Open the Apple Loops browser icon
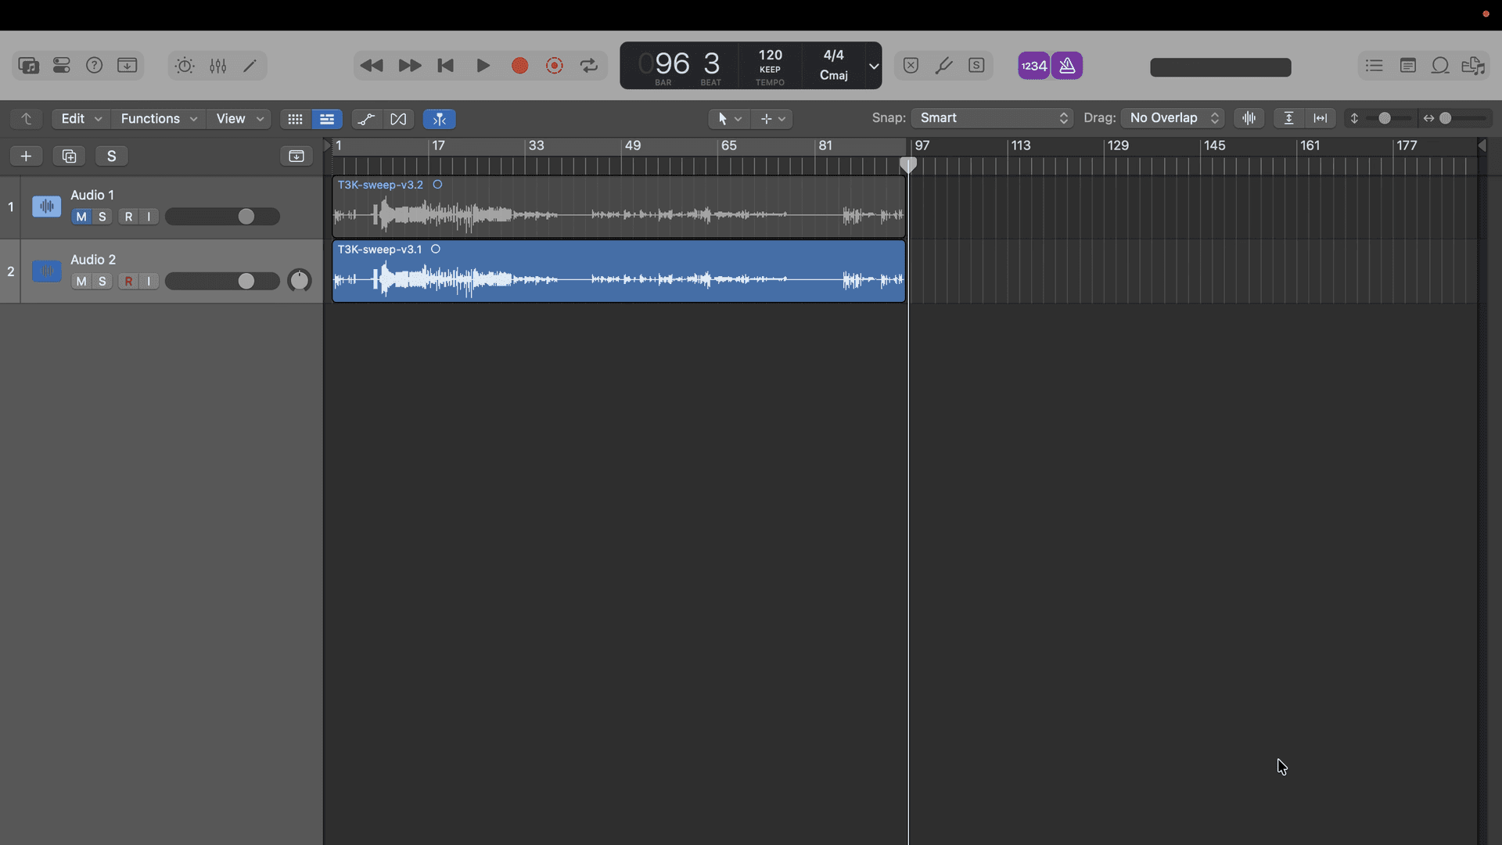 coord(1440,66)
